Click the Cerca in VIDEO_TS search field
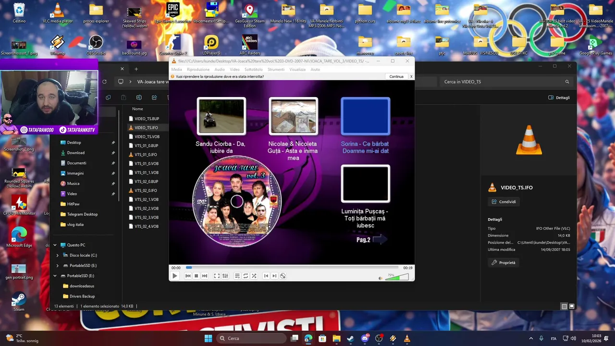 tap(507, 82)
